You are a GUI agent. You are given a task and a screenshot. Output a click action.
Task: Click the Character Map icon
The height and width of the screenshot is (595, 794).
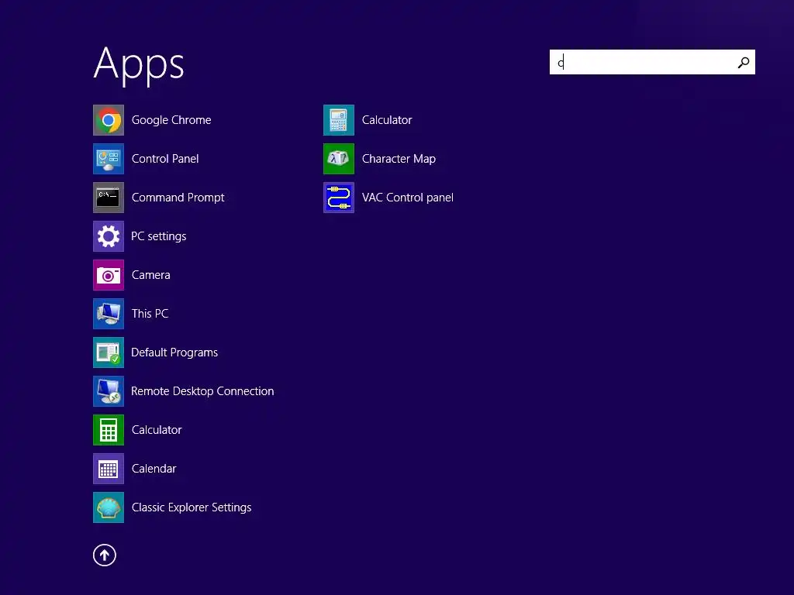pos(339,159)
